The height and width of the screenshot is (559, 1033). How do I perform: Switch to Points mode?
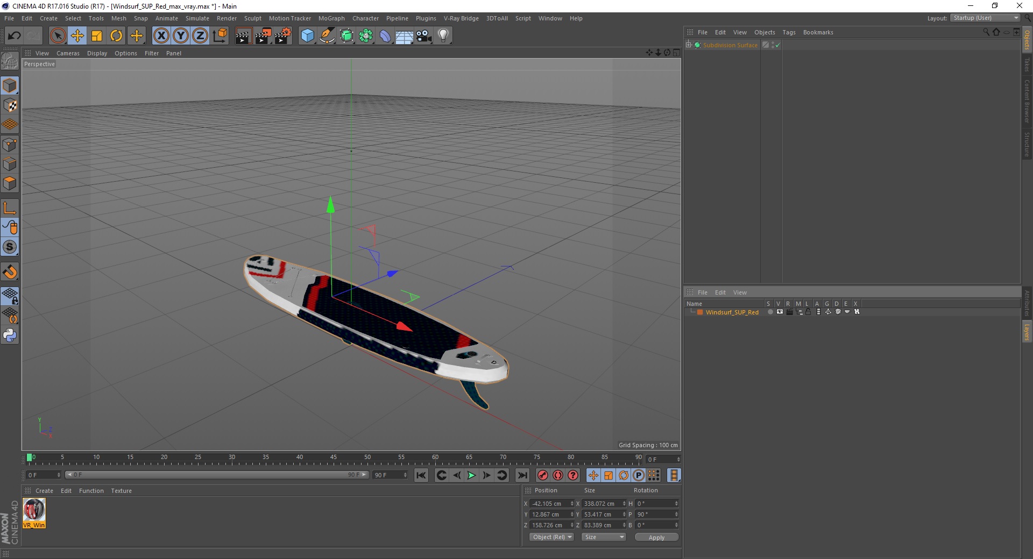[x=10, y=145]
